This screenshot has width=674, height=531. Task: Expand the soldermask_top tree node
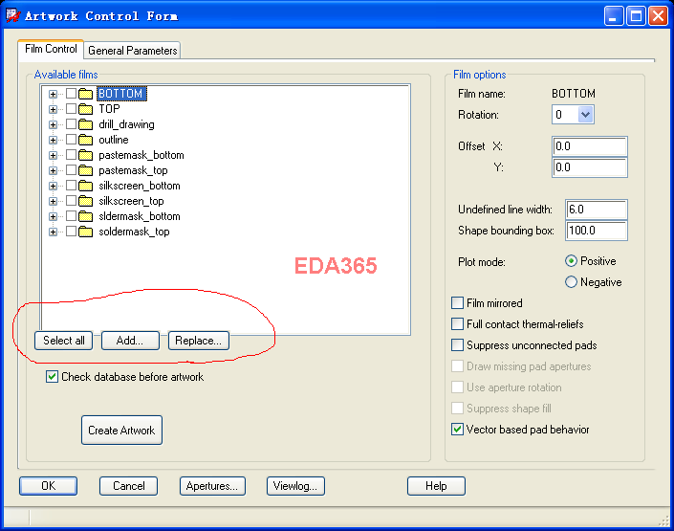pyautogui.click(x=53, y=232)
